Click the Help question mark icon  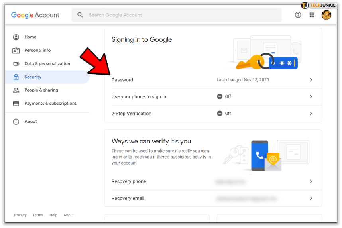pos(298,15)
